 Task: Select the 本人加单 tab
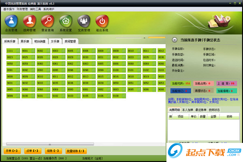(188, 110)
